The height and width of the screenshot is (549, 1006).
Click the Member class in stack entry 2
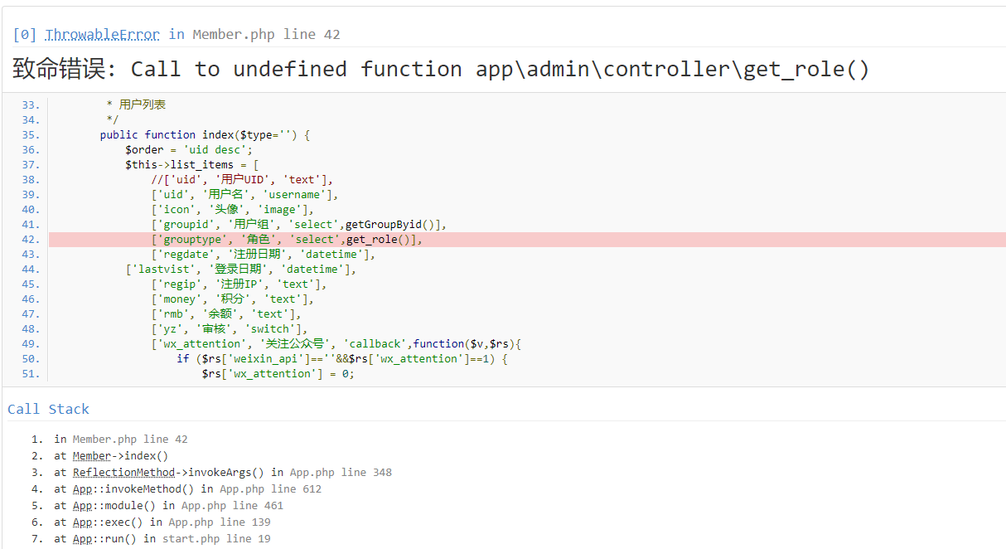point(91,456)
